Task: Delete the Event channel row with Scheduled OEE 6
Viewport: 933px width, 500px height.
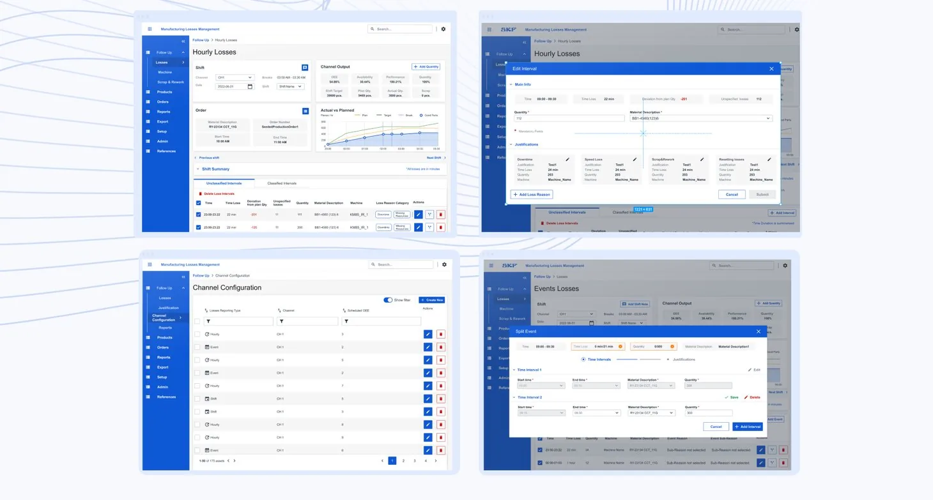Action: pos(440,450)
